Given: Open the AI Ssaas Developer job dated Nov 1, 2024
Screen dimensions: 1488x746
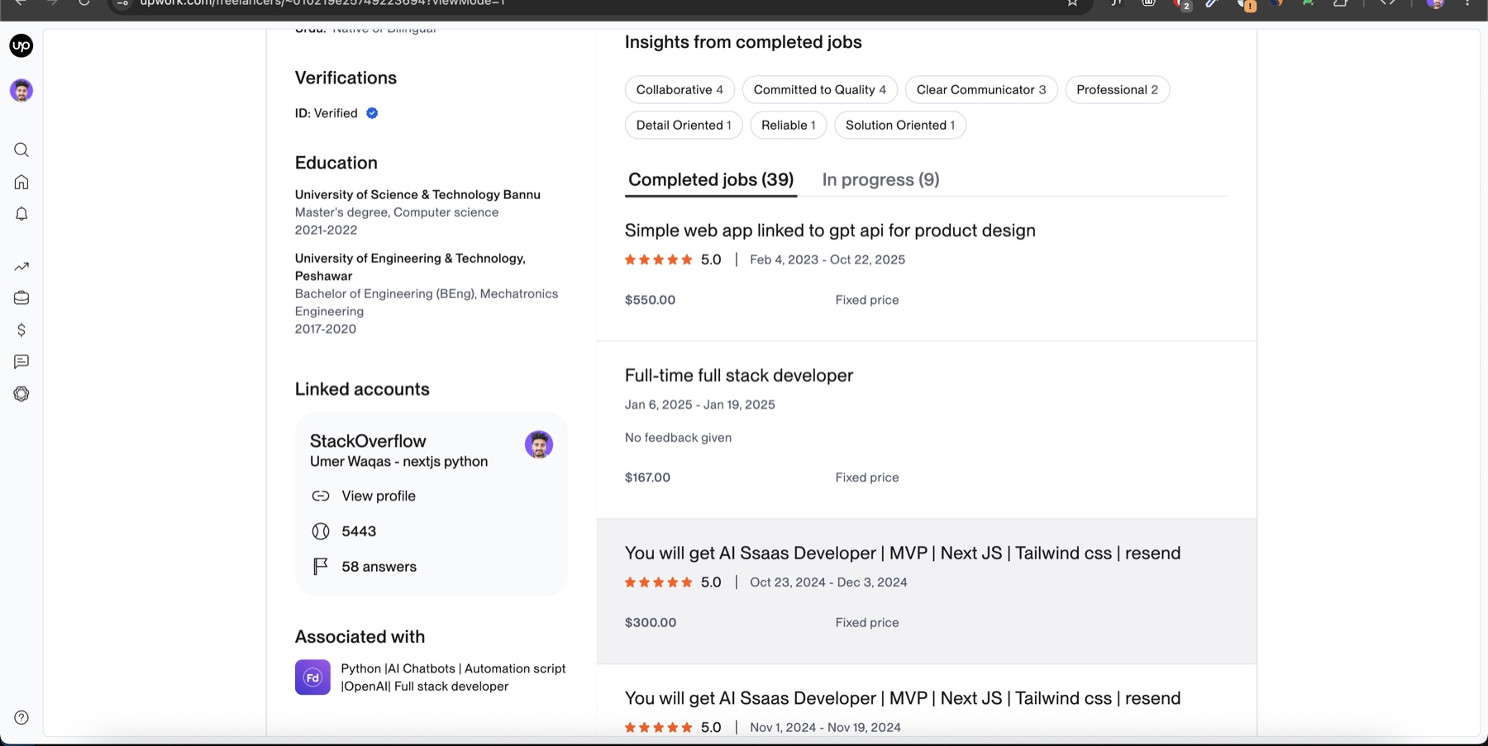Looking at the screenshot, I should pyautogui.click(x=903, y=698).
